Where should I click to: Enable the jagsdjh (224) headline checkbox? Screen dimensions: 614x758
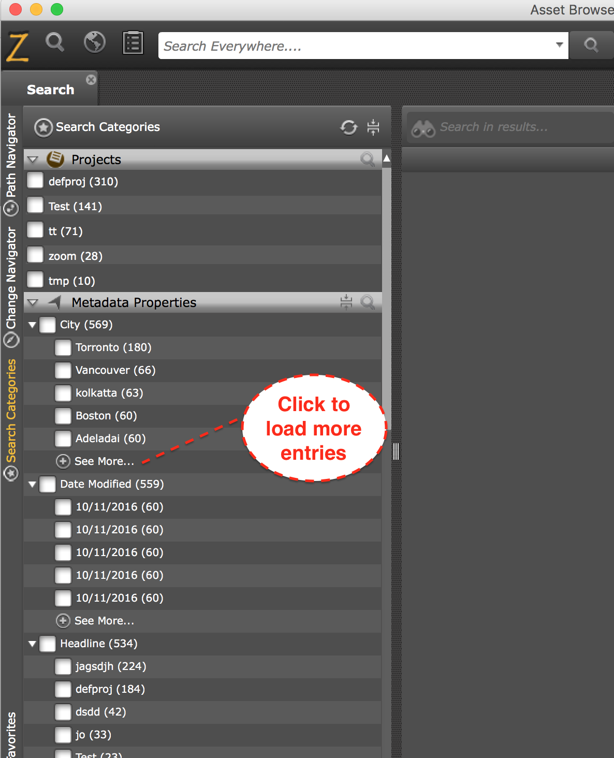[x=63, y=666]
